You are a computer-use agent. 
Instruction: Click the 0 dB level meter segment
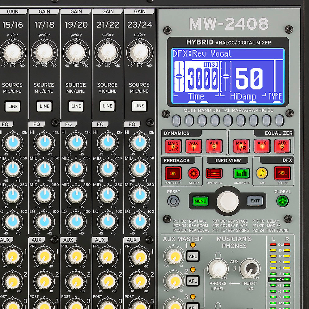point(280,279)
